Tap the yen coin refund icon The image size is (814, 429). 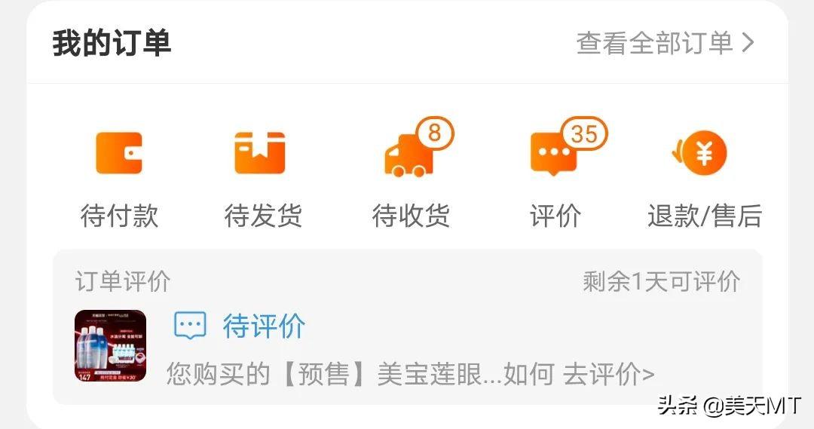point(699,153)
